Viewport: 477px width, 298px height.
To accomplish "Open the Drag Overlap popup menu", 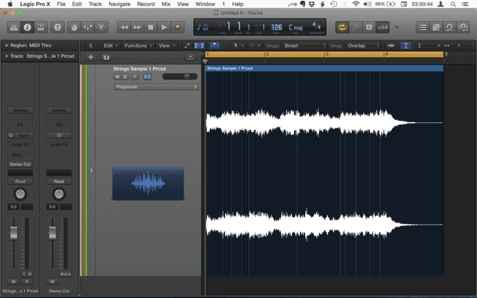I will tap(363, 46).
